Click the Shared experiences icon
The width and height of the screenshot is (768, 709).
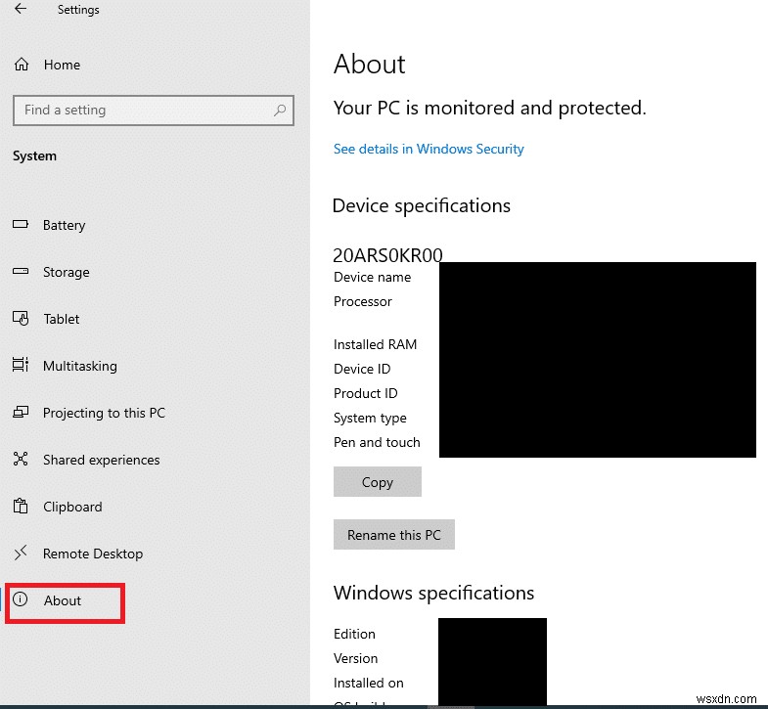[21, 459]
